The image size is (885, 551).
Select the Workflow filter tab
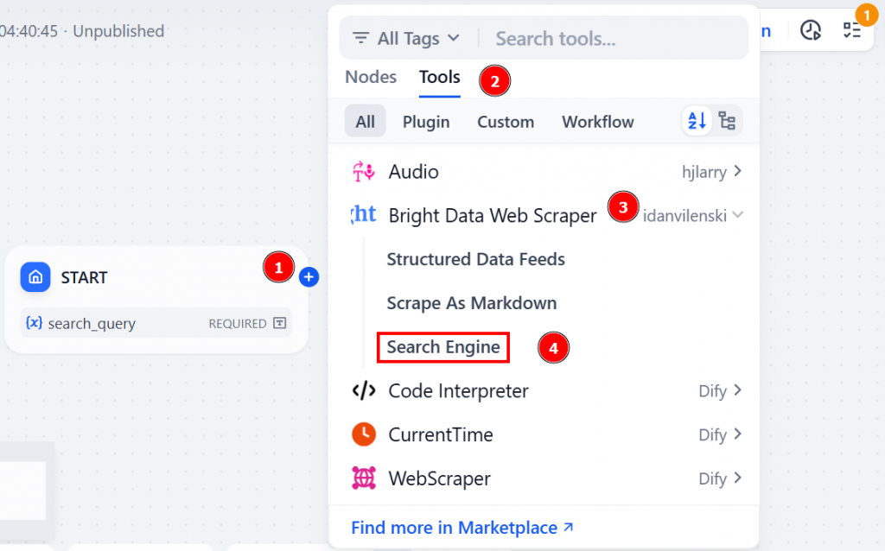pos(597,122)
